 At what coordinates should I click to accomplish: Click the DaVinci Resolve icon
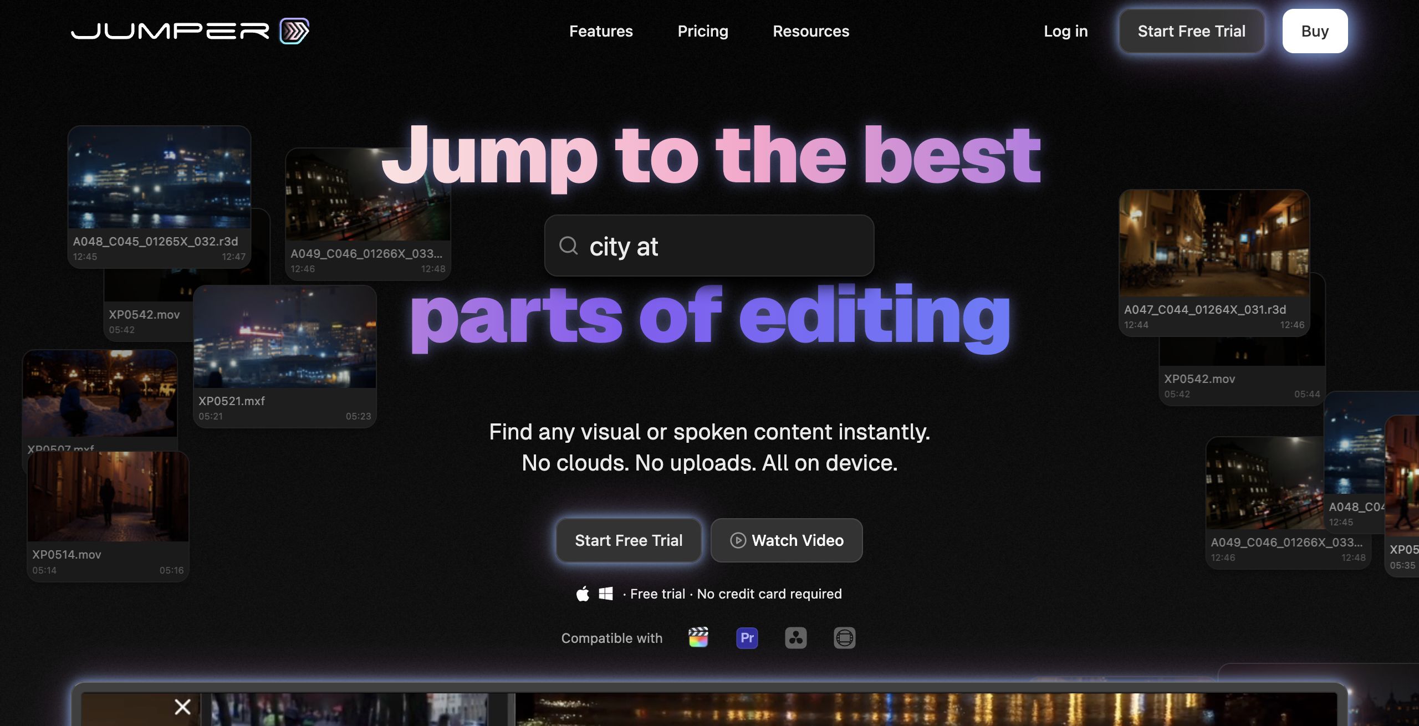coord(796,637)
